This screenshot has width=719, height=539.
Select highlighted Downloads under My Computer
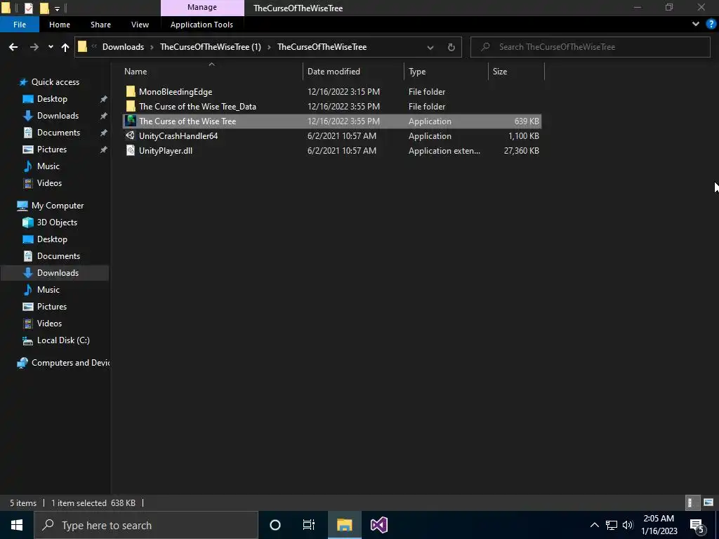55,273
